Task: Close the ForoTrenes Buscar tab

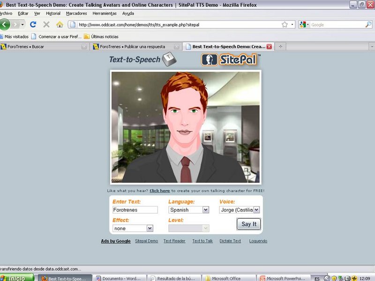Action: [x=84, y=46]
